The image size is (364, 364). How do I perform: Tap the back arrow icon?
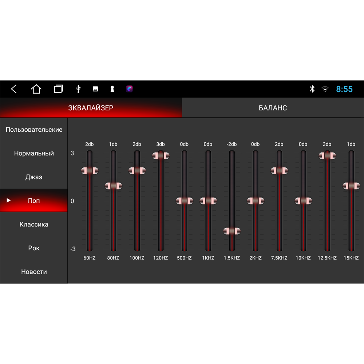(x=14, y=89)
